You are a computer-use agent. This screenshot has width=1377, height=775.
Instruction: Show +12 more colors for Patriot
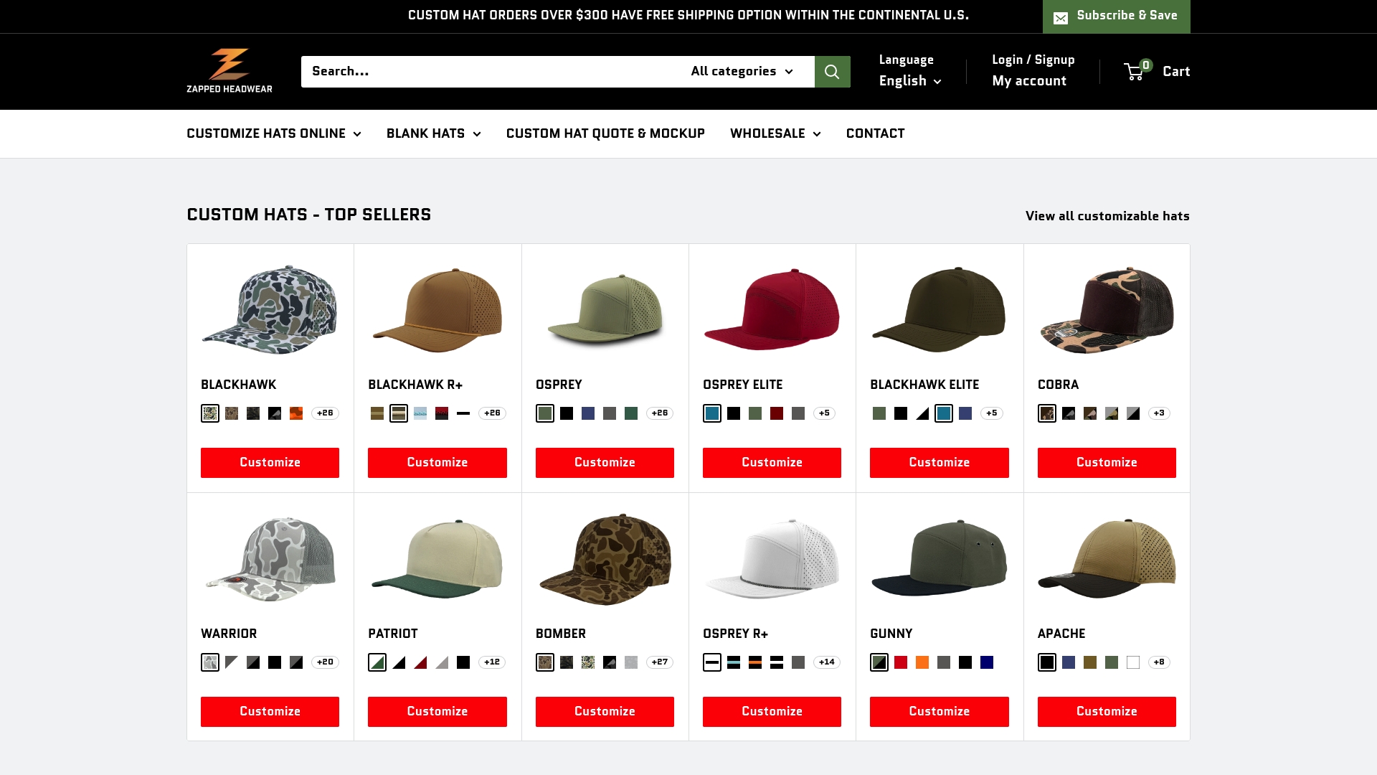pos(492,662)
